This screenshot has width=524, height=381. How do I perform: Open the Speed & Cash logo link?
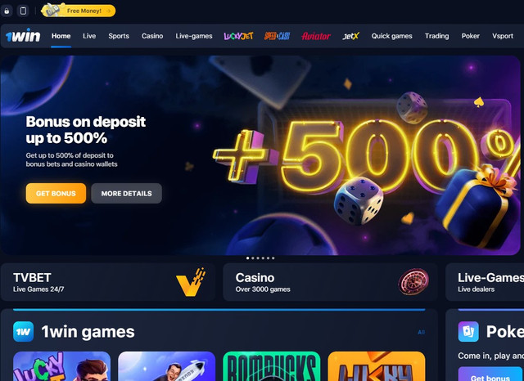[x=277, y=36]
